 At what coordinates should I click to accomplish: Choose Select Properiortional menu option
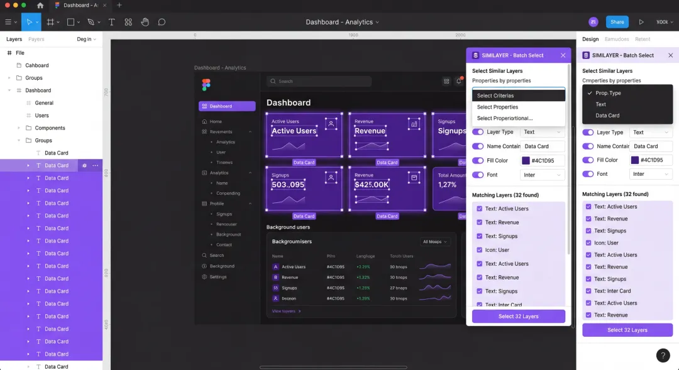click(518, 118)
